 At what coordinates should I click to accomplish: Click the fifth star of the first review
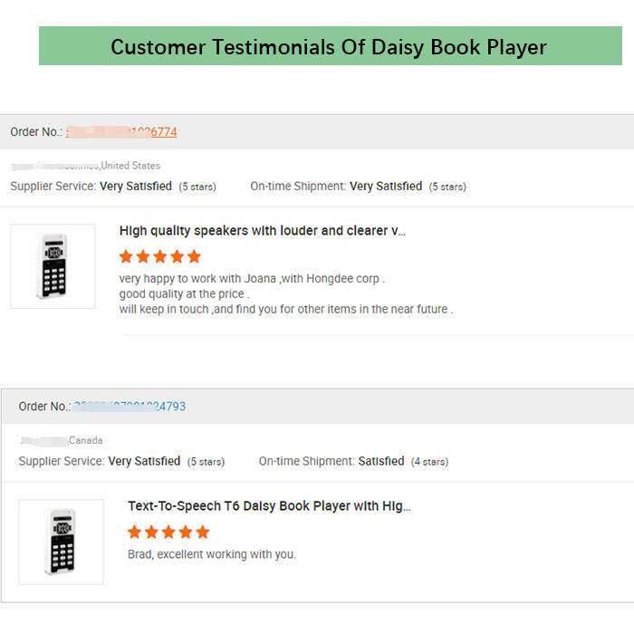click(x=194, y=256)
